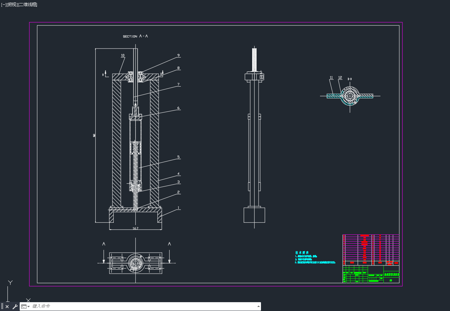Image resolution: width=450 pixels, height=311 pixels.
Task: Open command line customize wrench menu
Action: [x=15, y=307]
